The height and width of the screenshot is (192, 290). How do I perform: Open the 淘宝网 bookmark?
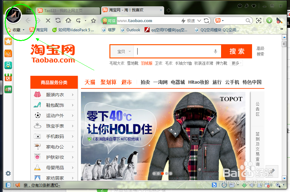(39, 30)
